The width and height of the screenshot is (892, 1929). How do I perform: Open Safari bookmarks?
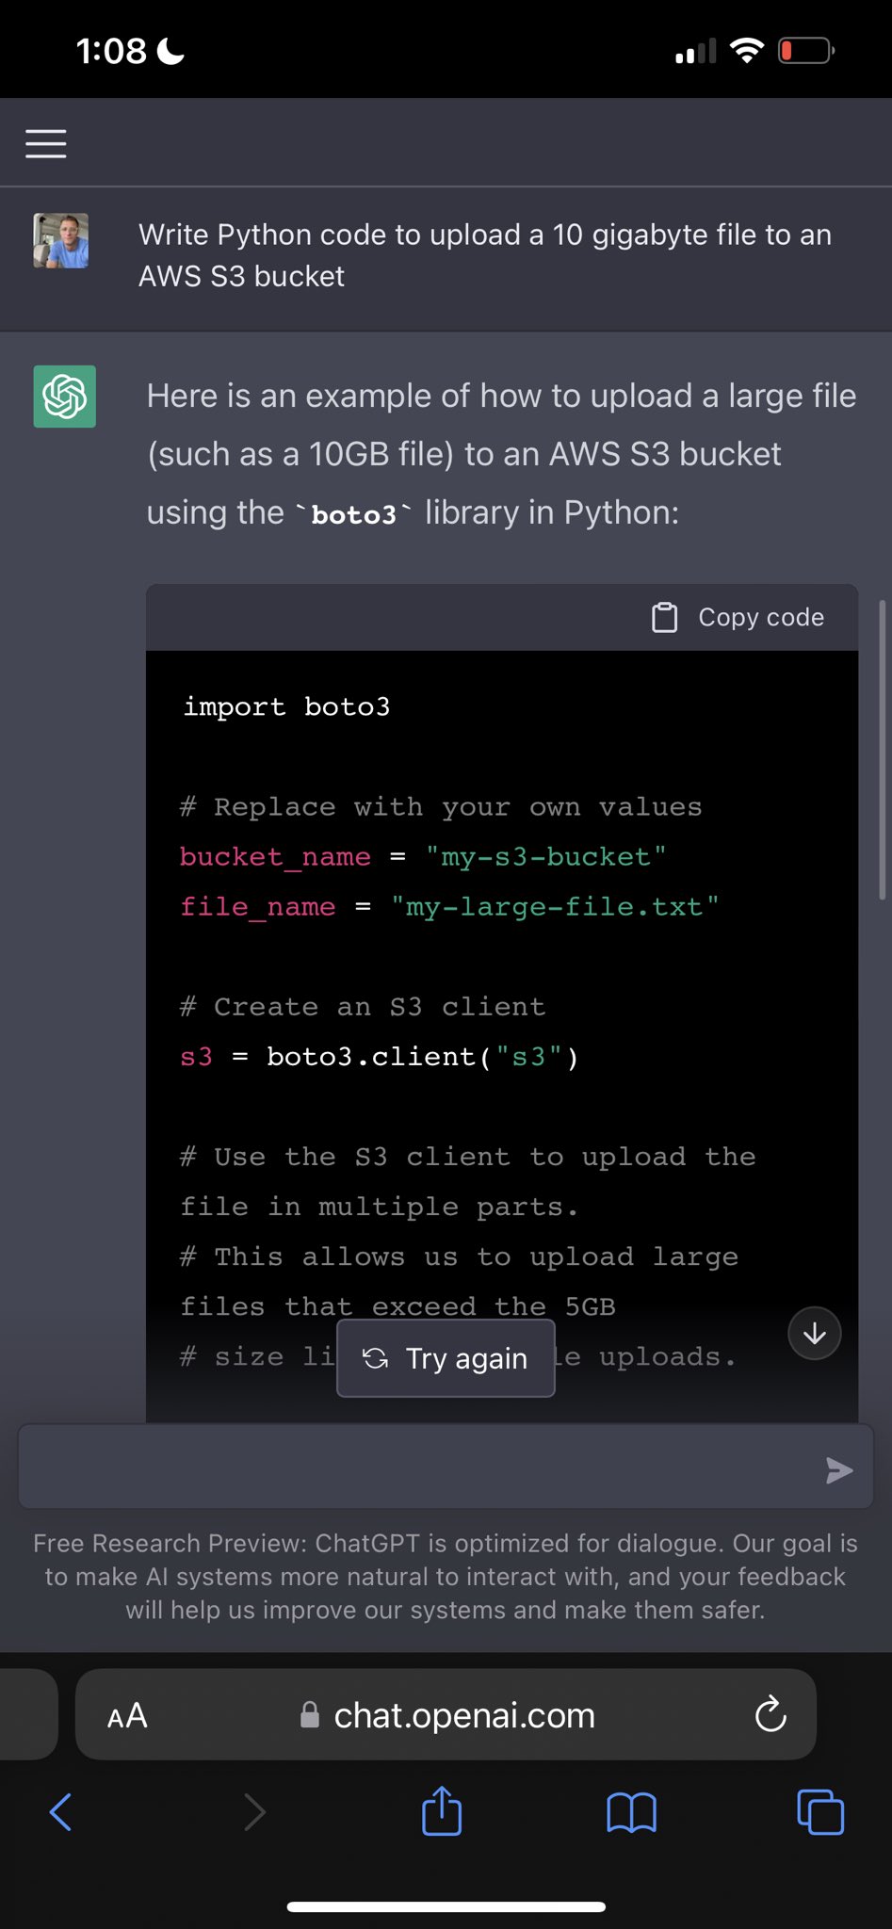point(631,1812)
